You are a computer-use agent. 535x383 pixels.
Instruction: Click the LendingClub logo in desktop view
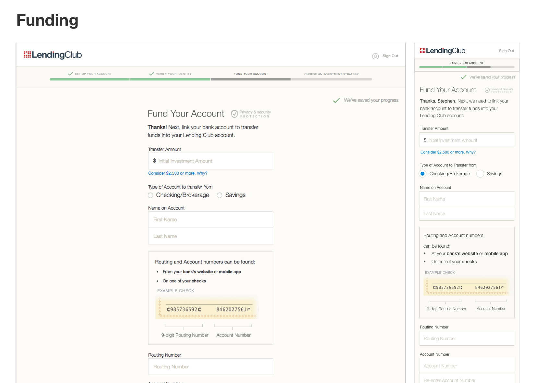[x=53, y=55]
